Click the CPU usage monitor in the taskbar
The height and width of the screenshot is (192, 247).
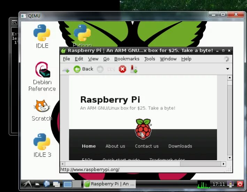click(203, 184)
